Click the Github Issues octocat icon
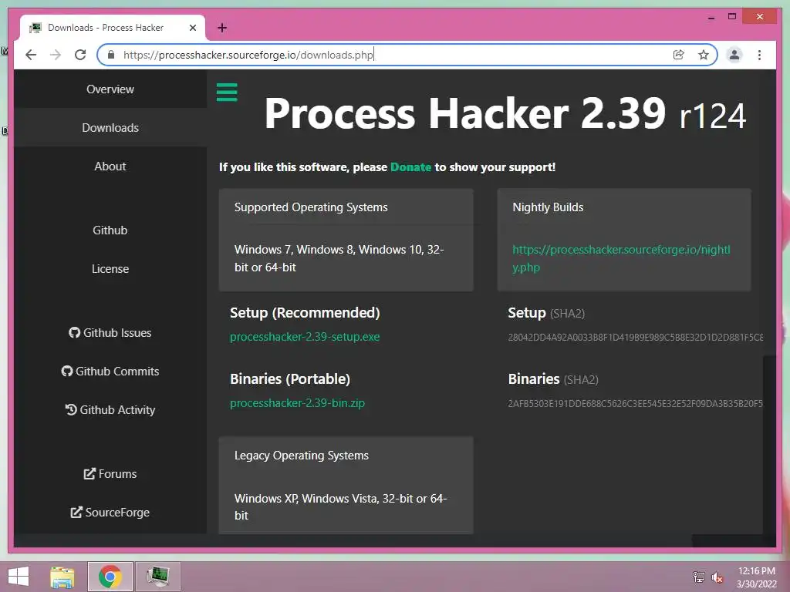Viewport: 790px width, 592px height. (x=74, y=333)
